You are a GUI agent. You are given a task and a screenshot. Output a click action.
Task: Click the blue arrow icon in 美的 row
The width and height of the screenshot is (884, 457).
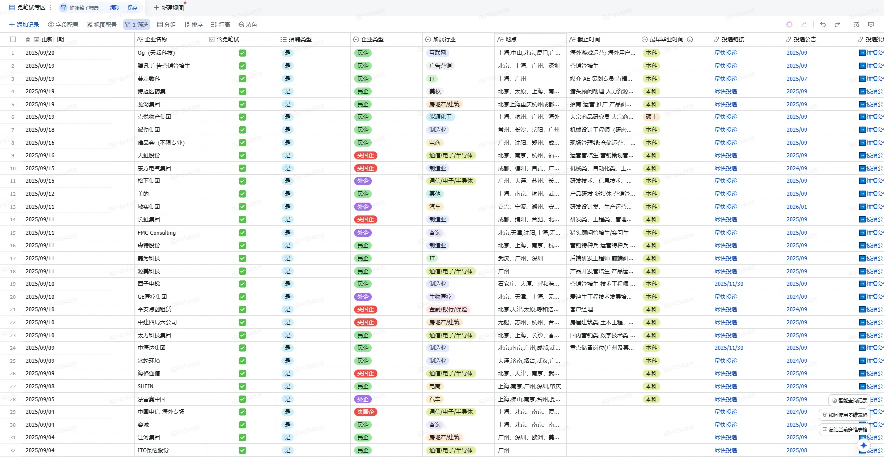pyautogui.click(x=862, y=194)
